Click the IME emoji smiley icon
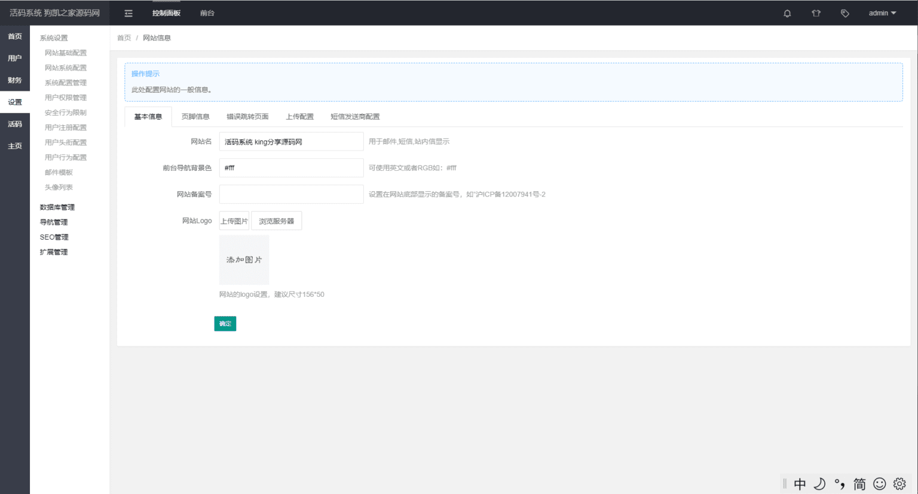Image resolution: width=918 pixels, height=494 pixels. [879, 484]
